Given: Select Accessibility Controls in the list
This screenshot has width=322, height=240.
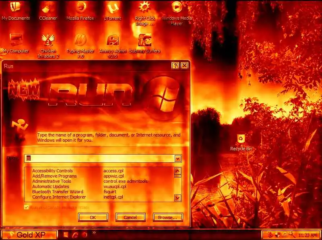Looking at the screenshot, I should point(53,171).
